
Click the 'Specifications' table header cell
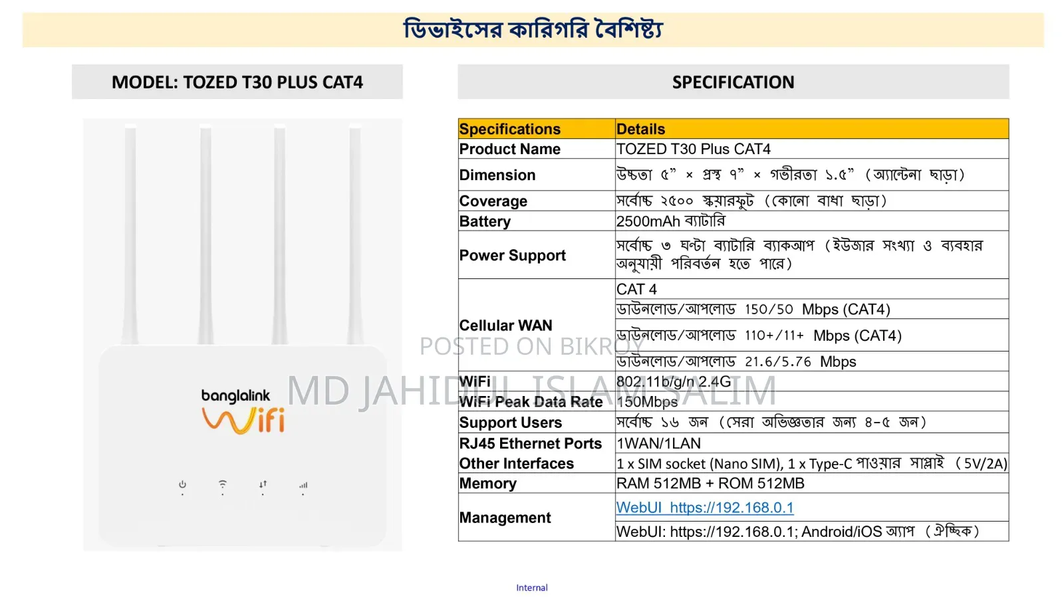click(537, 129)
